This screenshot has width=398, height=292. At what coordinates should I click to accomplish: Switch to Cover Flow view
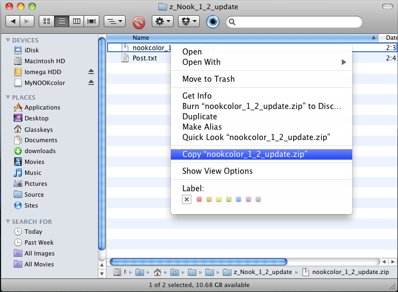tap(91, 22)
